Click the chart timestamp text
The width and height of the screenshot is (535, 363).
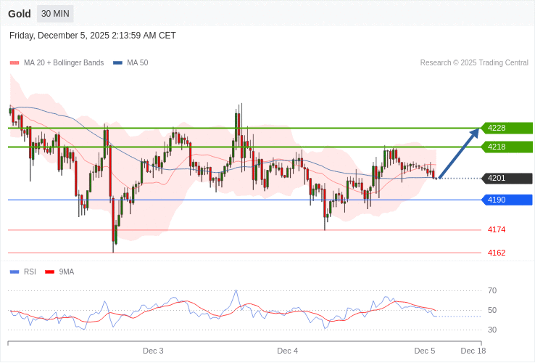[93, 36]
